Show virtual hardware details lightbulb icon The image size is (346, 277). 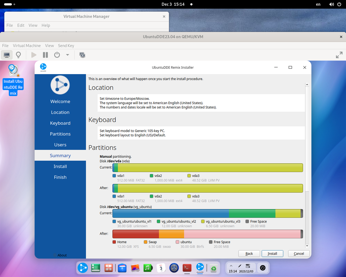pos(18,55)
